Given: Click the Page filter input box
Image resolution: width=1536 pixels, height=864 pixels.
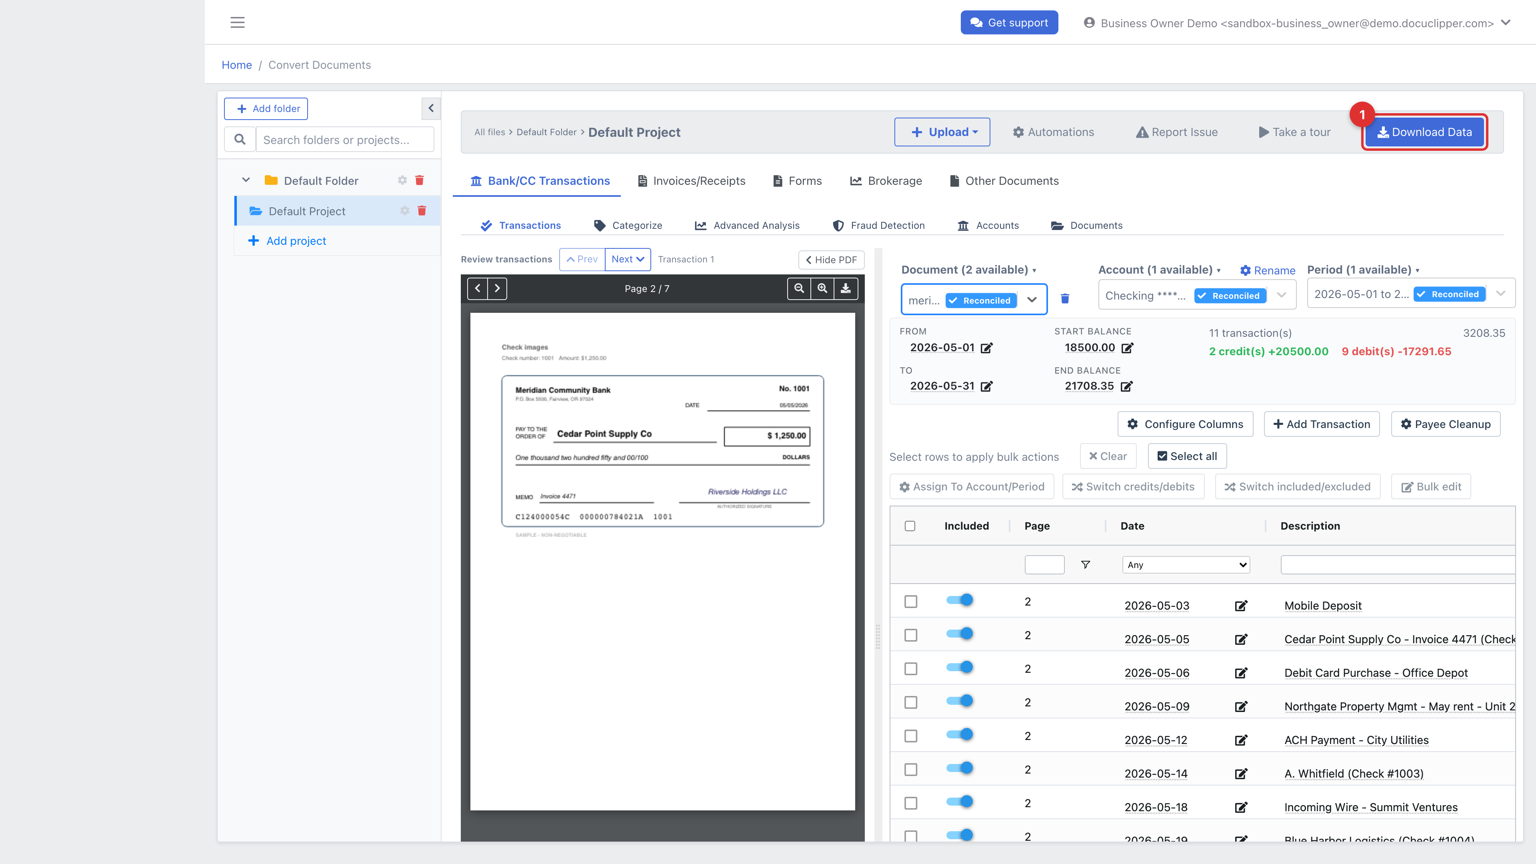Looking at the screenshot, I should (1044, 565).
